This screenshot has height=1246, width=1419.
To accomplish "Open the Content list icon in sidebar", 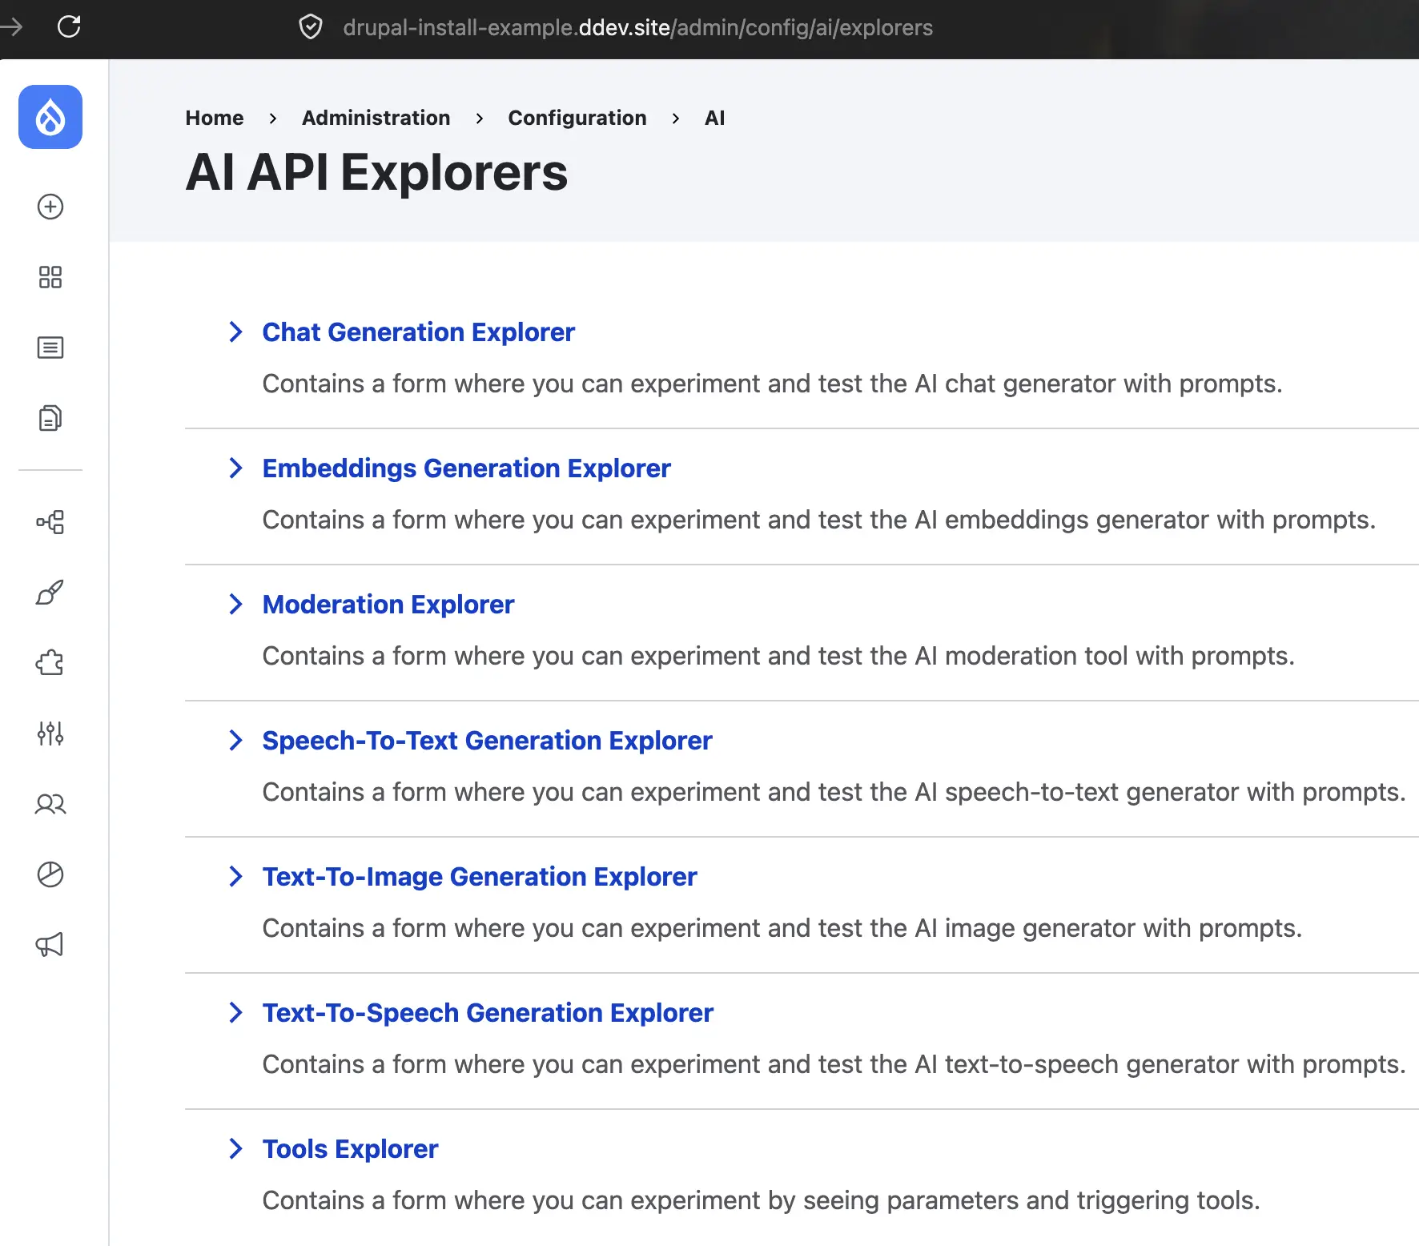I will coord(50,348).
